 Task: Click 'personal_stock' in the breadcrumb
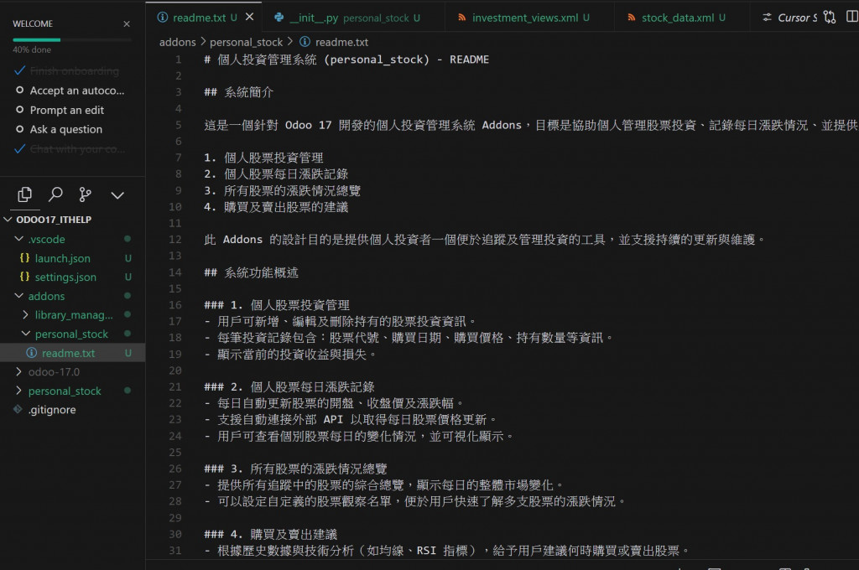coord(246,42)
